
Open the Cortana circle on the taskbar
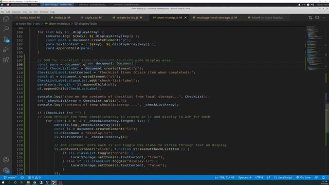[15, 182]
